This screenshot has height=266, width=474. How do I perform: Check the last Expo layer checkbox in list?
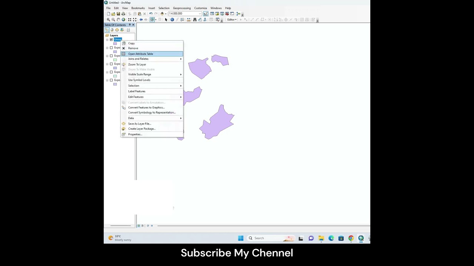(x=111, y=80)
